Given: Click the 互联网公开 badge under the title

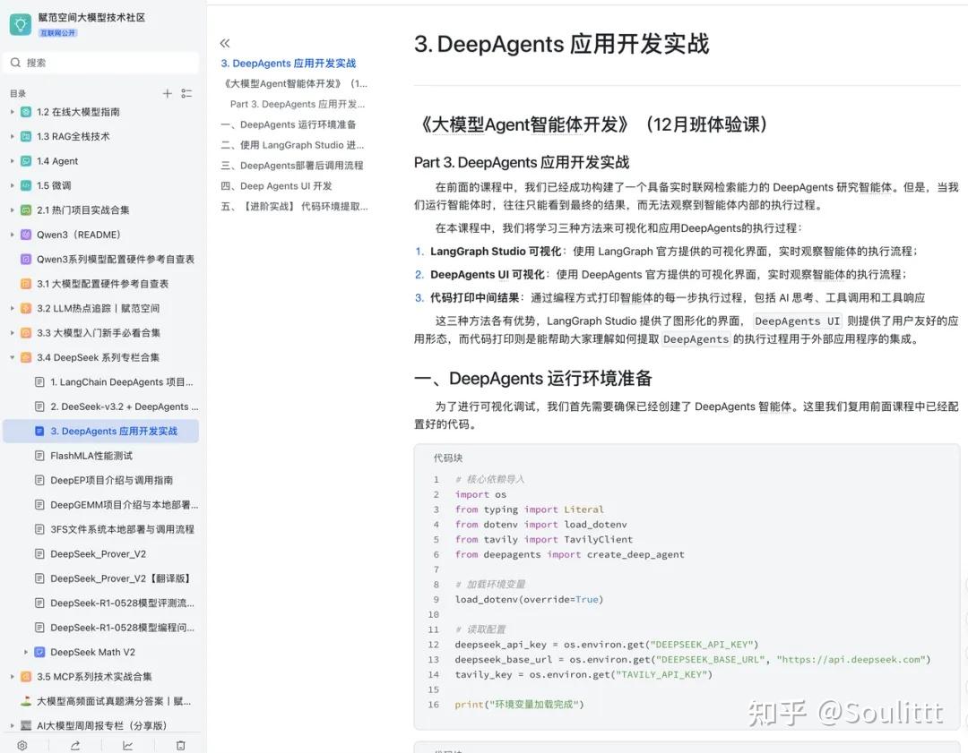Looking at the screenshot, I should pyautogui.click(x=58, y=33).
